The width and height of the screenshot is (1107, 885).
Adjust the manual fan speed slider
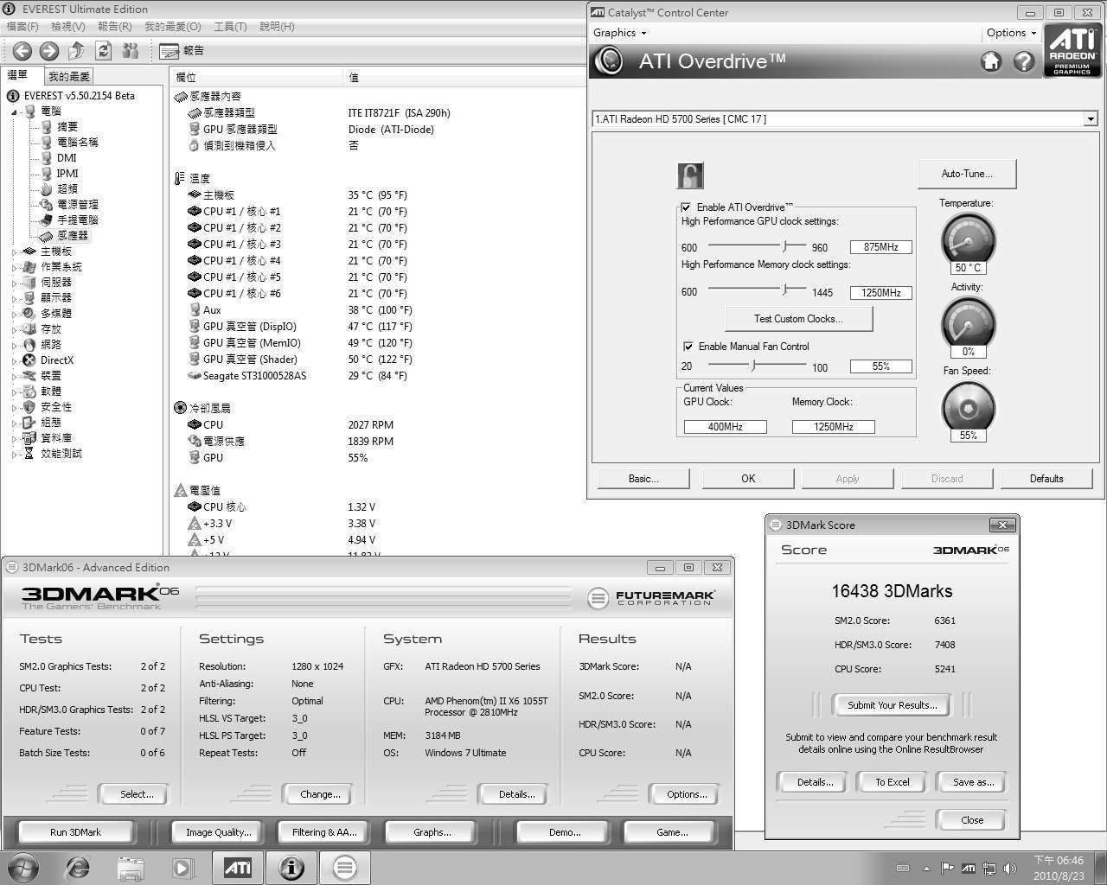coord(754,366)
